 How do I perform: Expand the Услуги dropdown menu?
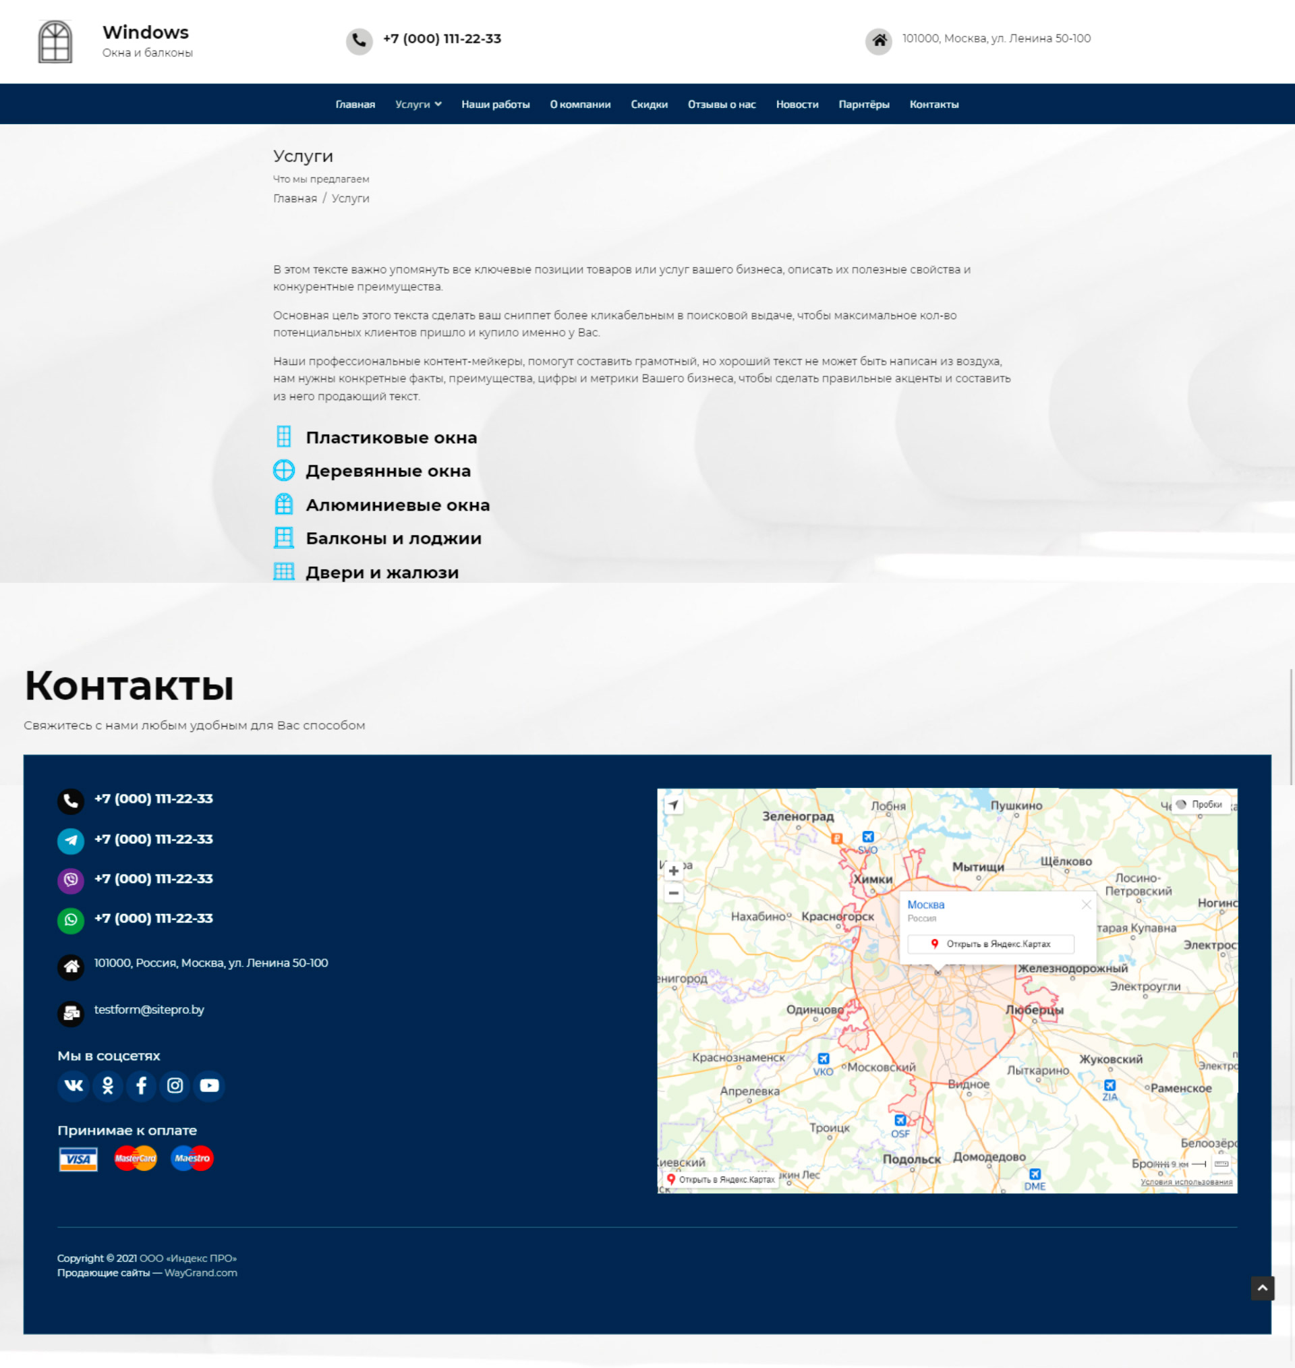pyautogui.click(x=418, y=105)
